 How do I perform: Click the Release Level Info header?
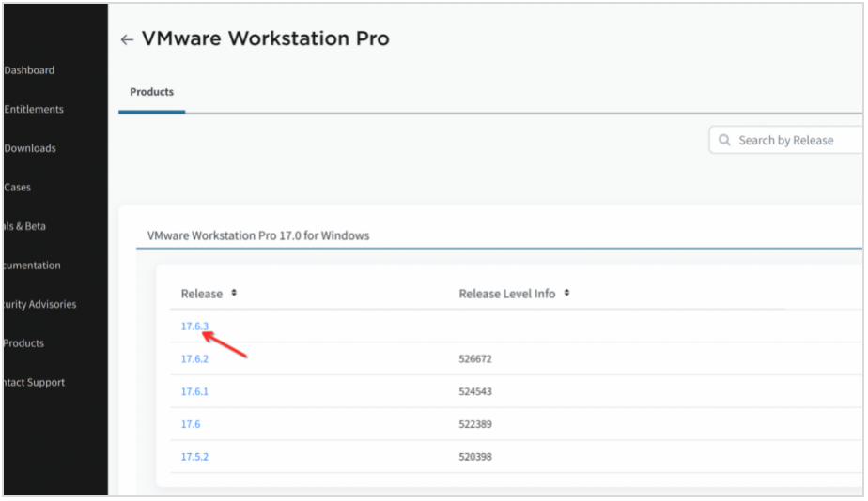pos(506,294)
